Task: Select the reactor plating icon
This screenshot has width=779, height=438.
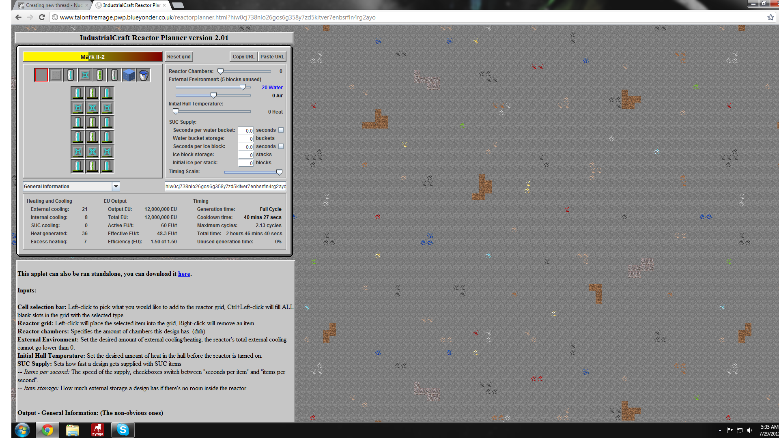Action: point(56,75)
